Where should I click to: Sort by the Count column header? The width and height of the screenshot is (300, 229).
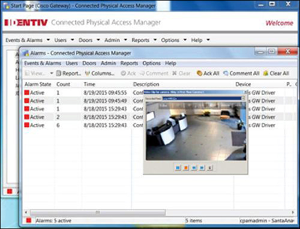tap(64, 85)
